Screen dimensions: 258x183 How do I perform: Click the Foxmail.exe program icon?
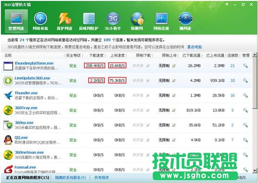8,169
